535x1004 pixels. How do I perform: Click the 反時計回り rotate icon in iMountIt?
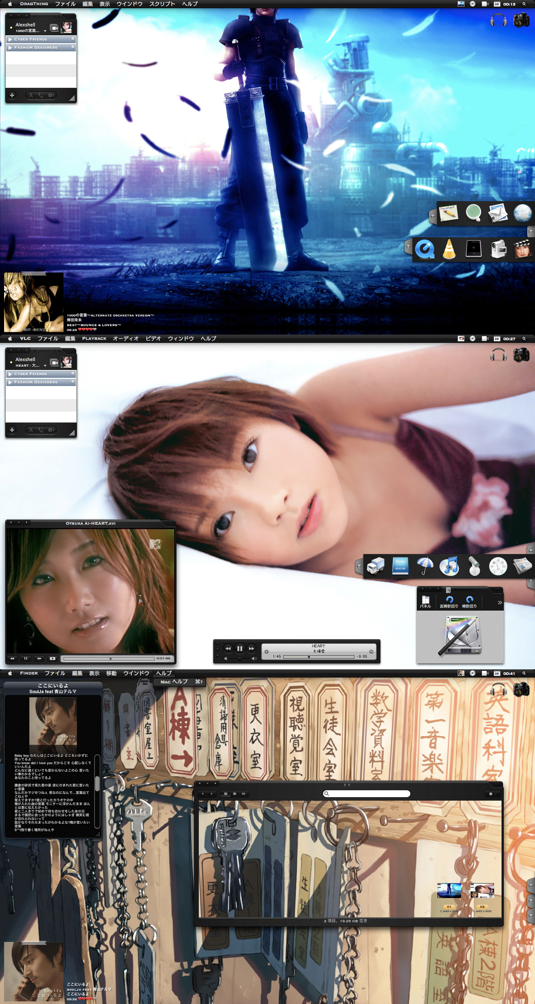[x=449, y=602]
